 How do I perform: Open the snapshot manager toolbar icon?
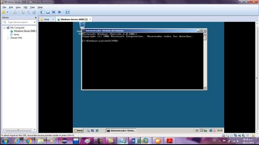(34, 12)
